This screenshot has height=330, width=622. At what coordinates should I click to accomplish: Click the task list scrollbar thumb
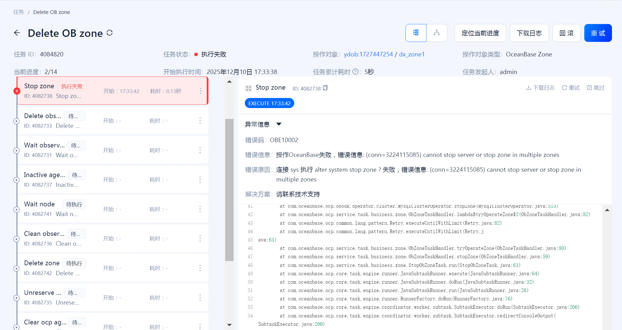229,190
